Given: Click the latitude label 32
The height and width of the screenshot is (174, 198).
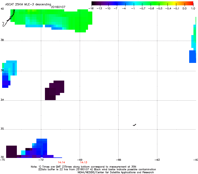Looking at the screenshot, I should click(2, 129).
